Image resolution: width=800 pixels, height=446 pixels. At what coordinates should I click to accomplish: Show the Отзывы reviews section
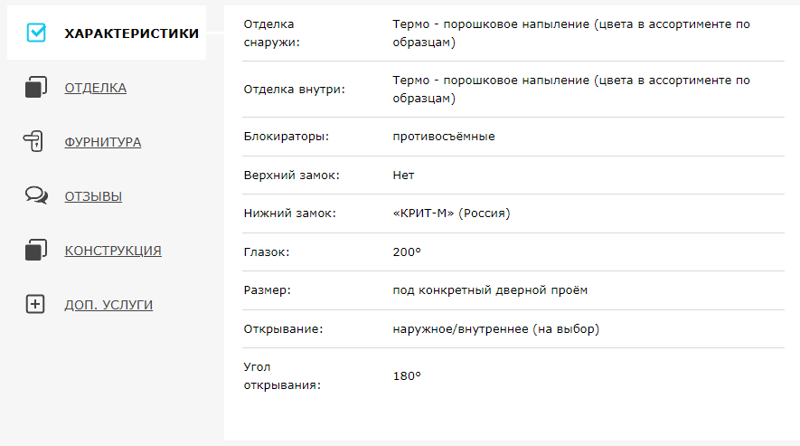[x=93, y=196]
